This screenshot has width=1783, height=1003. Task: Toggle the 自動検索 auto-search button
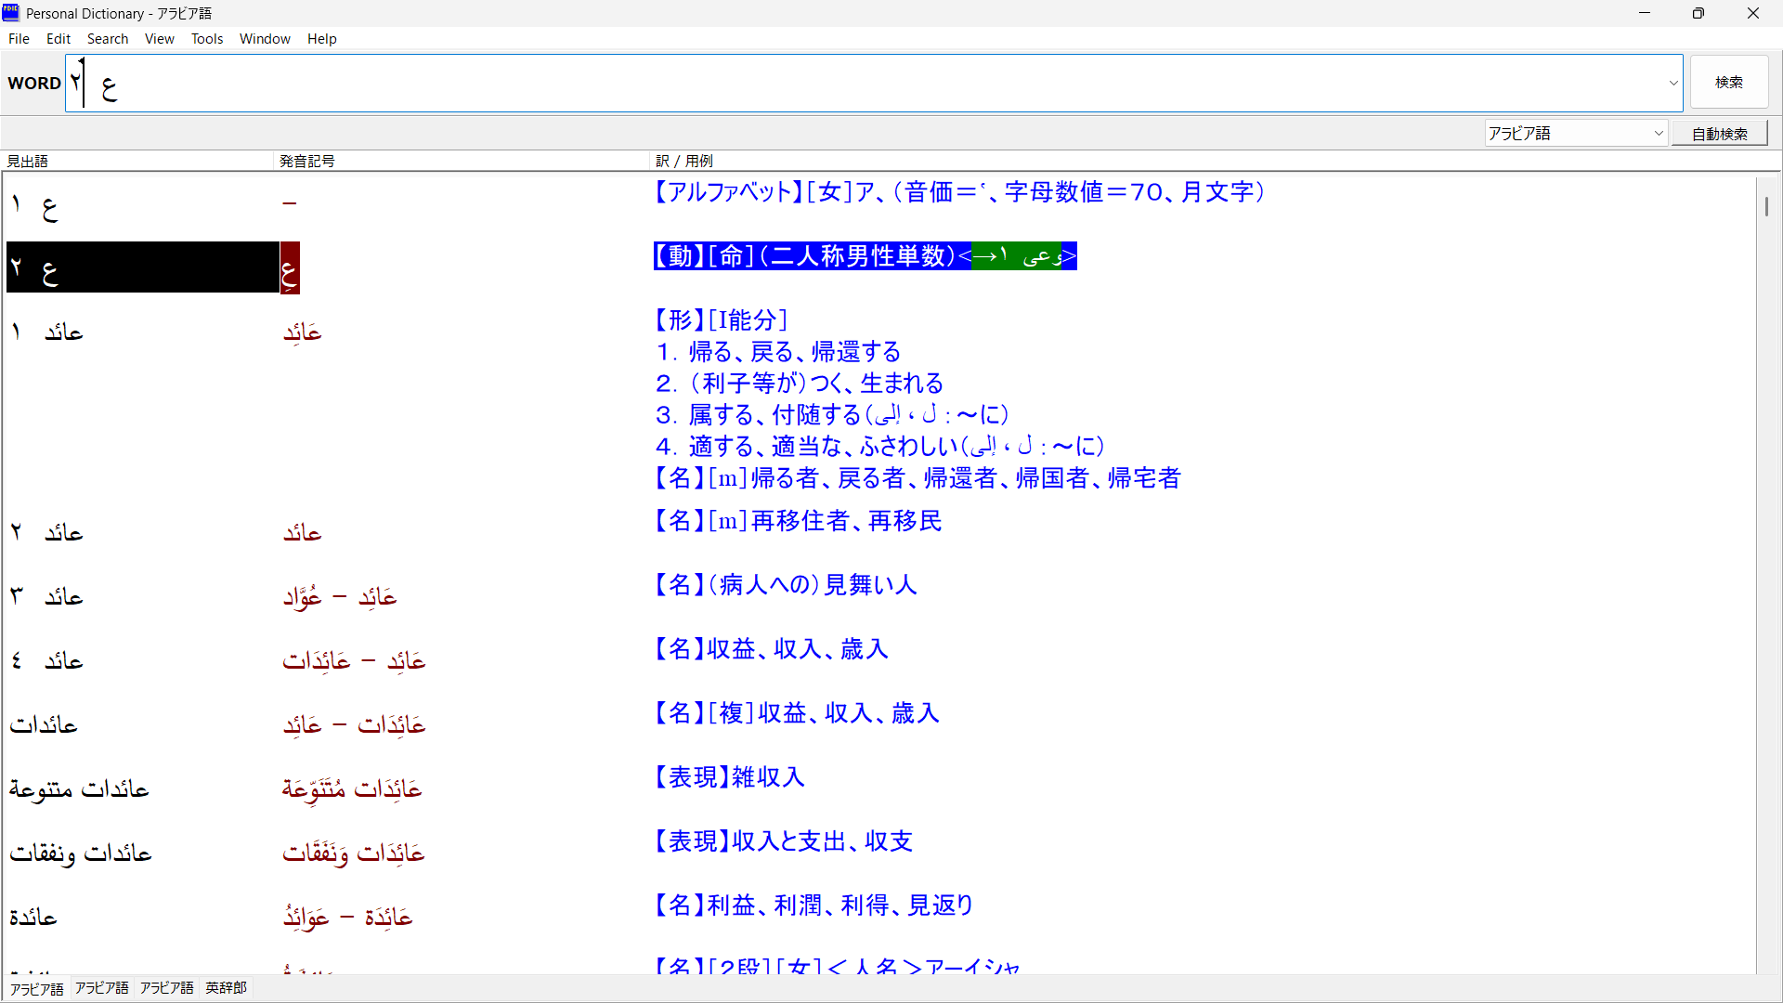(1719, 134)
